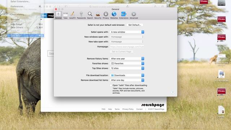This screenshot has height=130, width=231.
Task: Open the Passwords preferences pane
Action: point(81,16)
